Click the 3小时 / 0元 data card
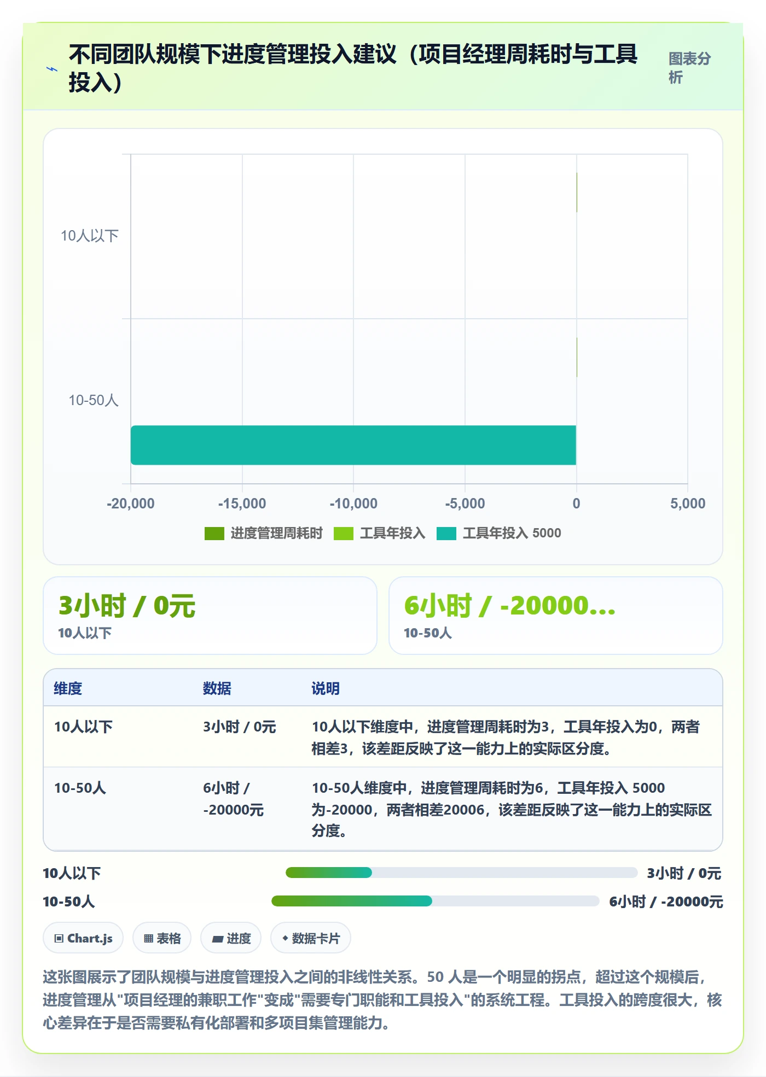The height and width of the screenshot is (1077, 766). [x=210, y=616]
